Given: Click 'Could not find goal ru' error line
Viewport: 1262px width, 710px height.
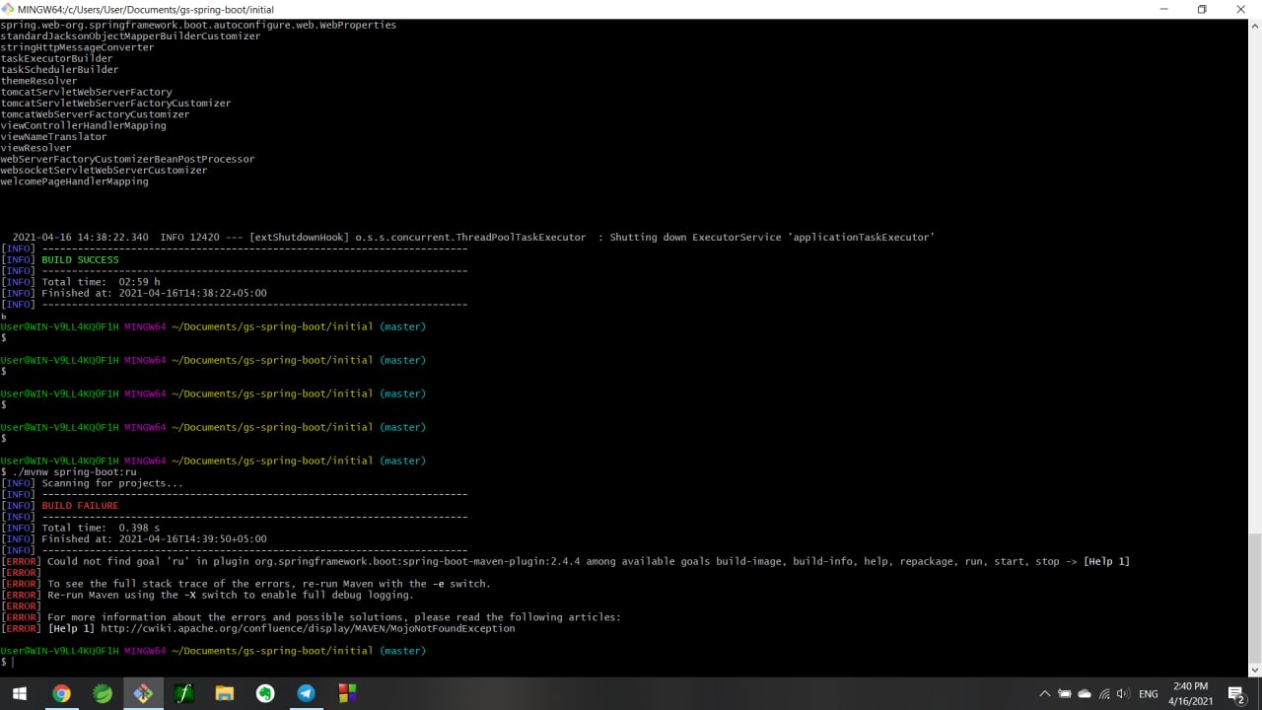Looking at the screenshot, I should (566, 561).
